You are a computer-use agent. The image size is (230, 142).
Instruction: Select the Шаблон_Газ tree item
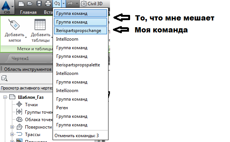click(x=31, y=97)
